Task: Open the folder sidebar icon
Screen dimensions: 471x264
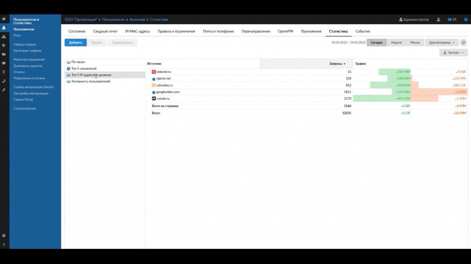Action: tap(4, 54)
